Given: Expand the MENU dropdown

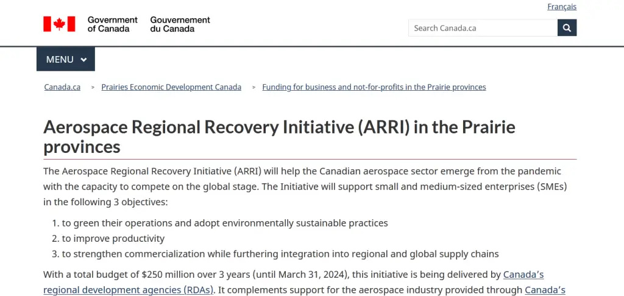Looking at the screenshot, I should pyautogui.click(x=66, y=59).
